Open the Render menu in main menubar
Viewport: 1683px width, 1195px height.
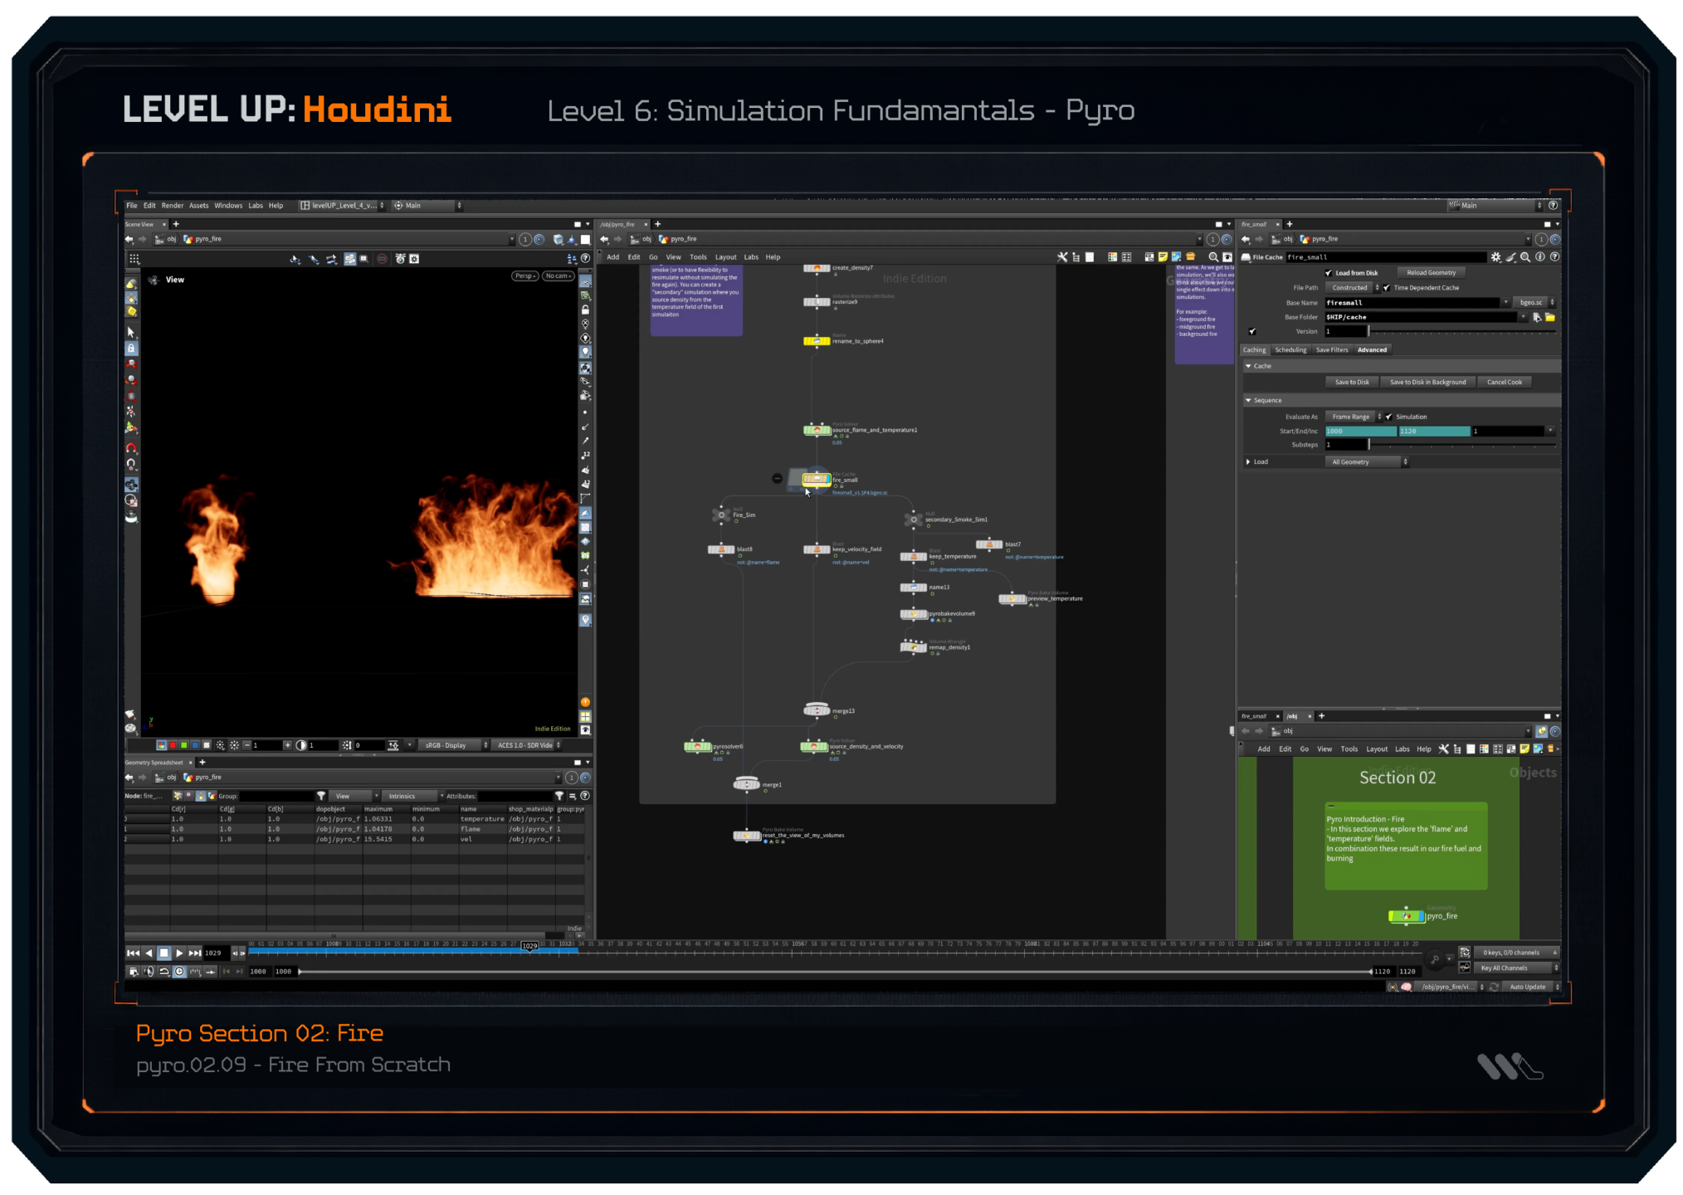coord(173,206)
